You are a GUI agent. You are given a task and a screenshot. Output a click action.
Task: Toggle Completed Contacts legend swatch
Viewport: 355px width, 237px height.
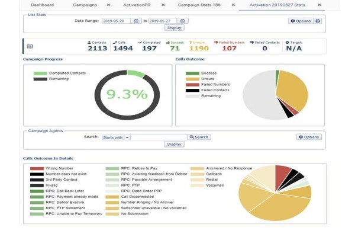click(x=40, y=73)
